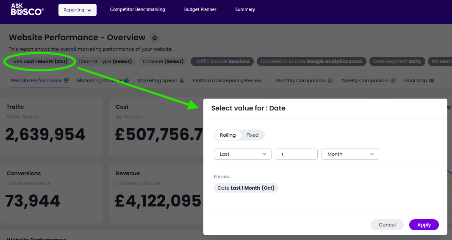The image size is (452, 240).
Task: Go to Budget Planner
Action: coord(200,9)
